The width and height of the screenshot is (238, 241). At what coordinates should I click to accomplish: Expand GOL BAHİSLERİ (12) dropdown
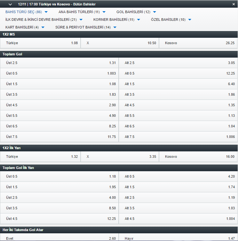[136, 12]
